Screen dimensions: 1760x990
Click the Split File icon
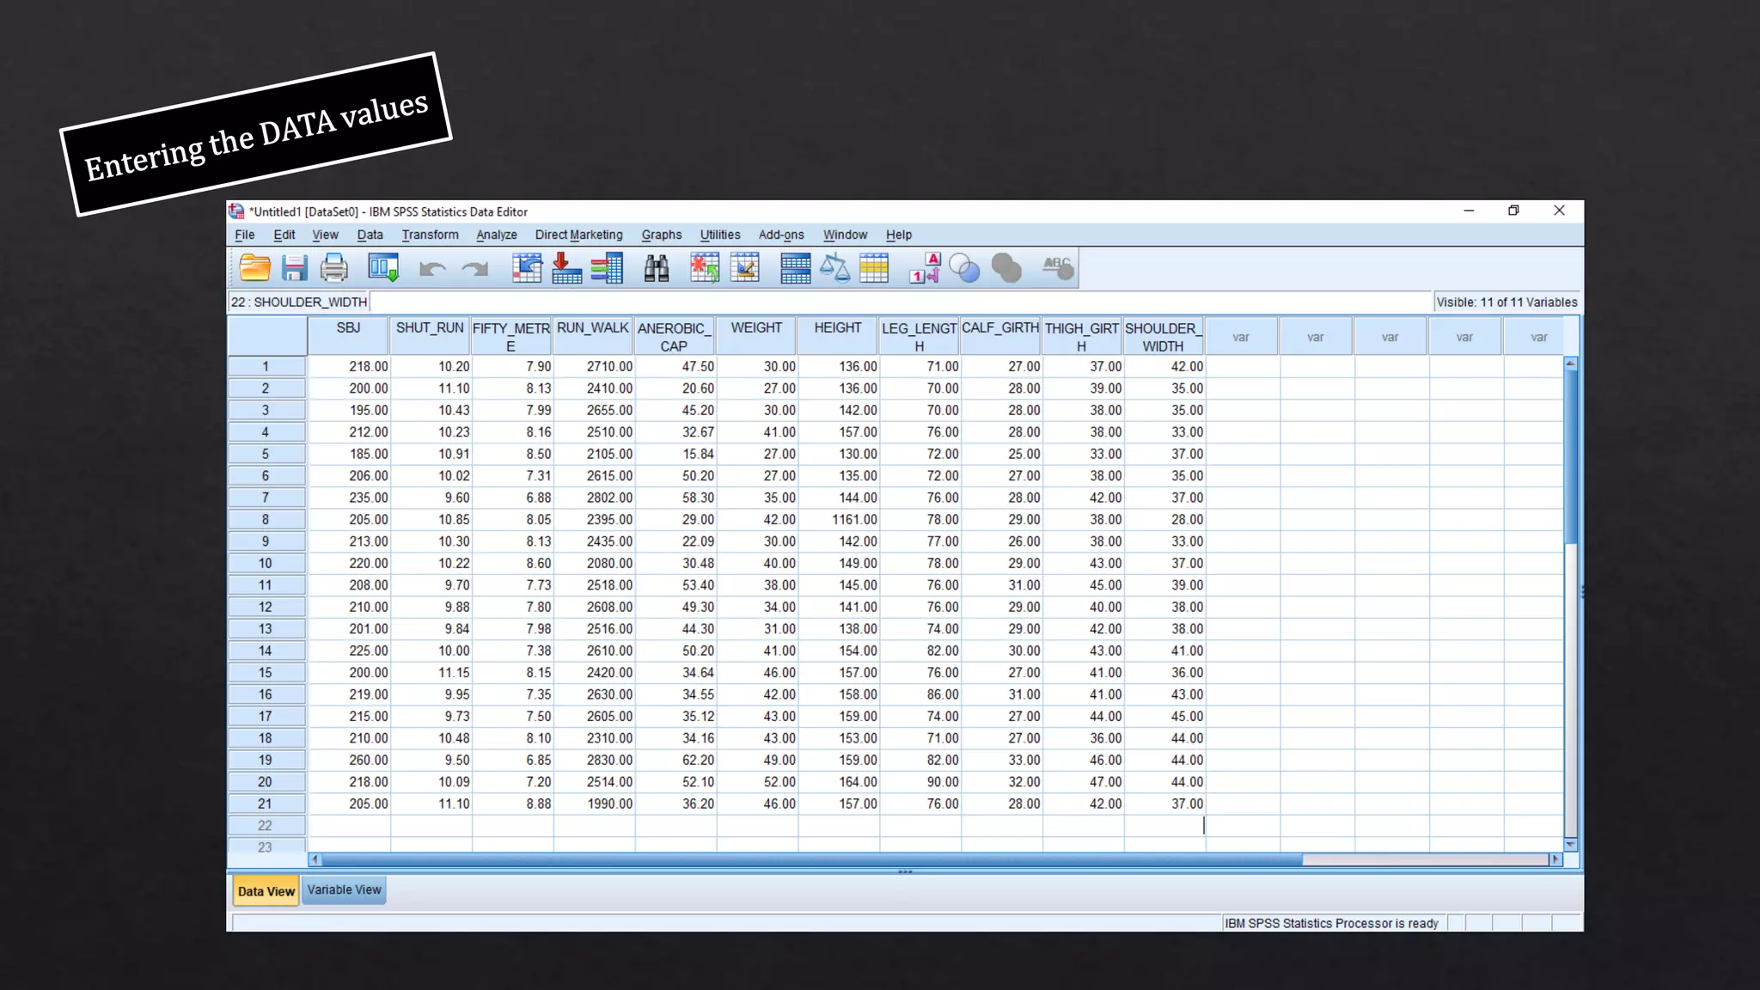pos(795,269)
